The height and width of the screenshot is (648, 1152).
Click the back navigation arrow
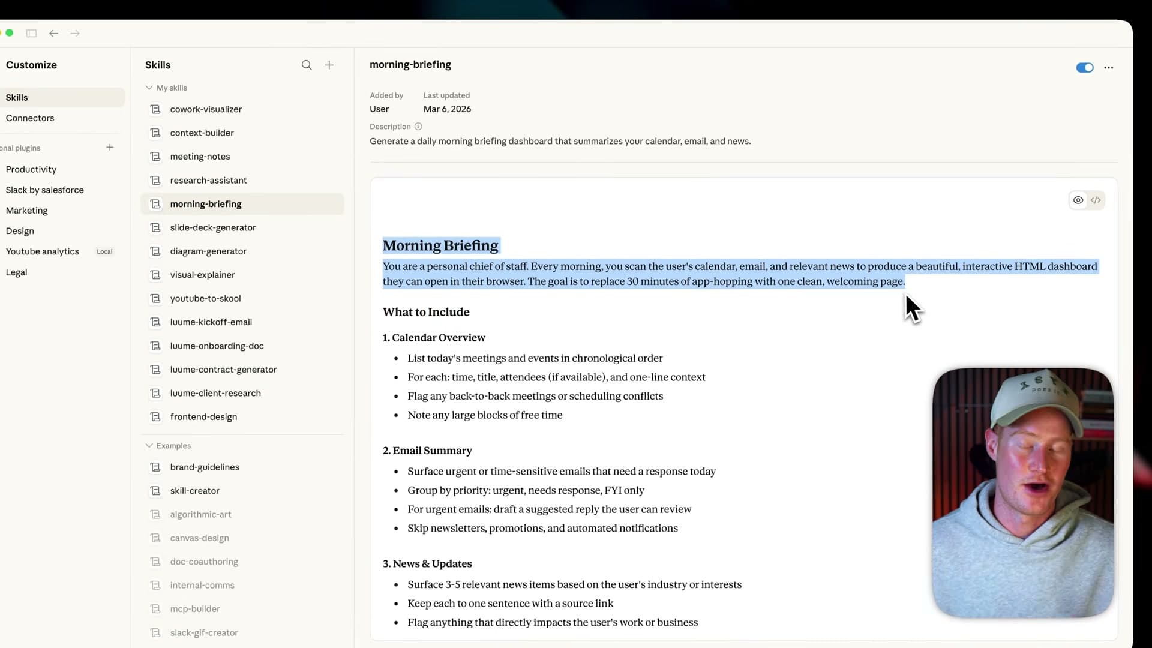(x=53, y=34)
